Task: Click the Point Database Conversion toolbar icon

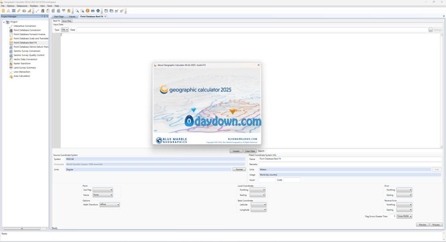Action: [43, 11]
